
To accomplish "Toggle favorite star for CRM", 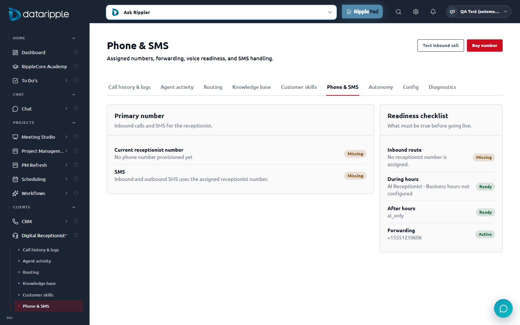I will (76, 221).
